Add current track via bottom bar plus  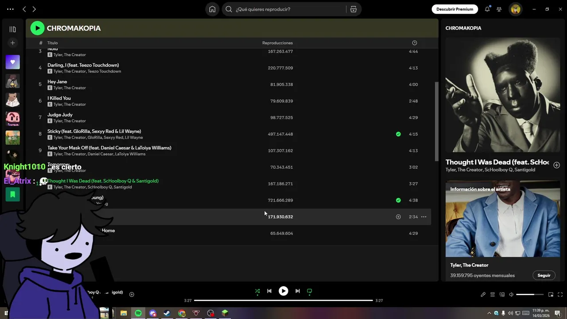click(132, 294)
